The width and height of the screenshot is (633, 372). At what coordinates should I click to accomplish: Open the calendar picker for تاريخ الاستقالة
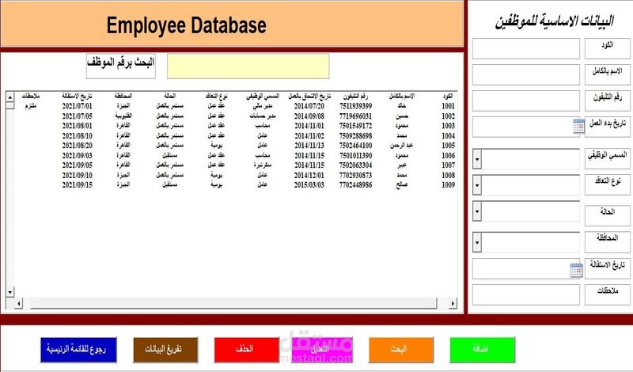point(576,270)
